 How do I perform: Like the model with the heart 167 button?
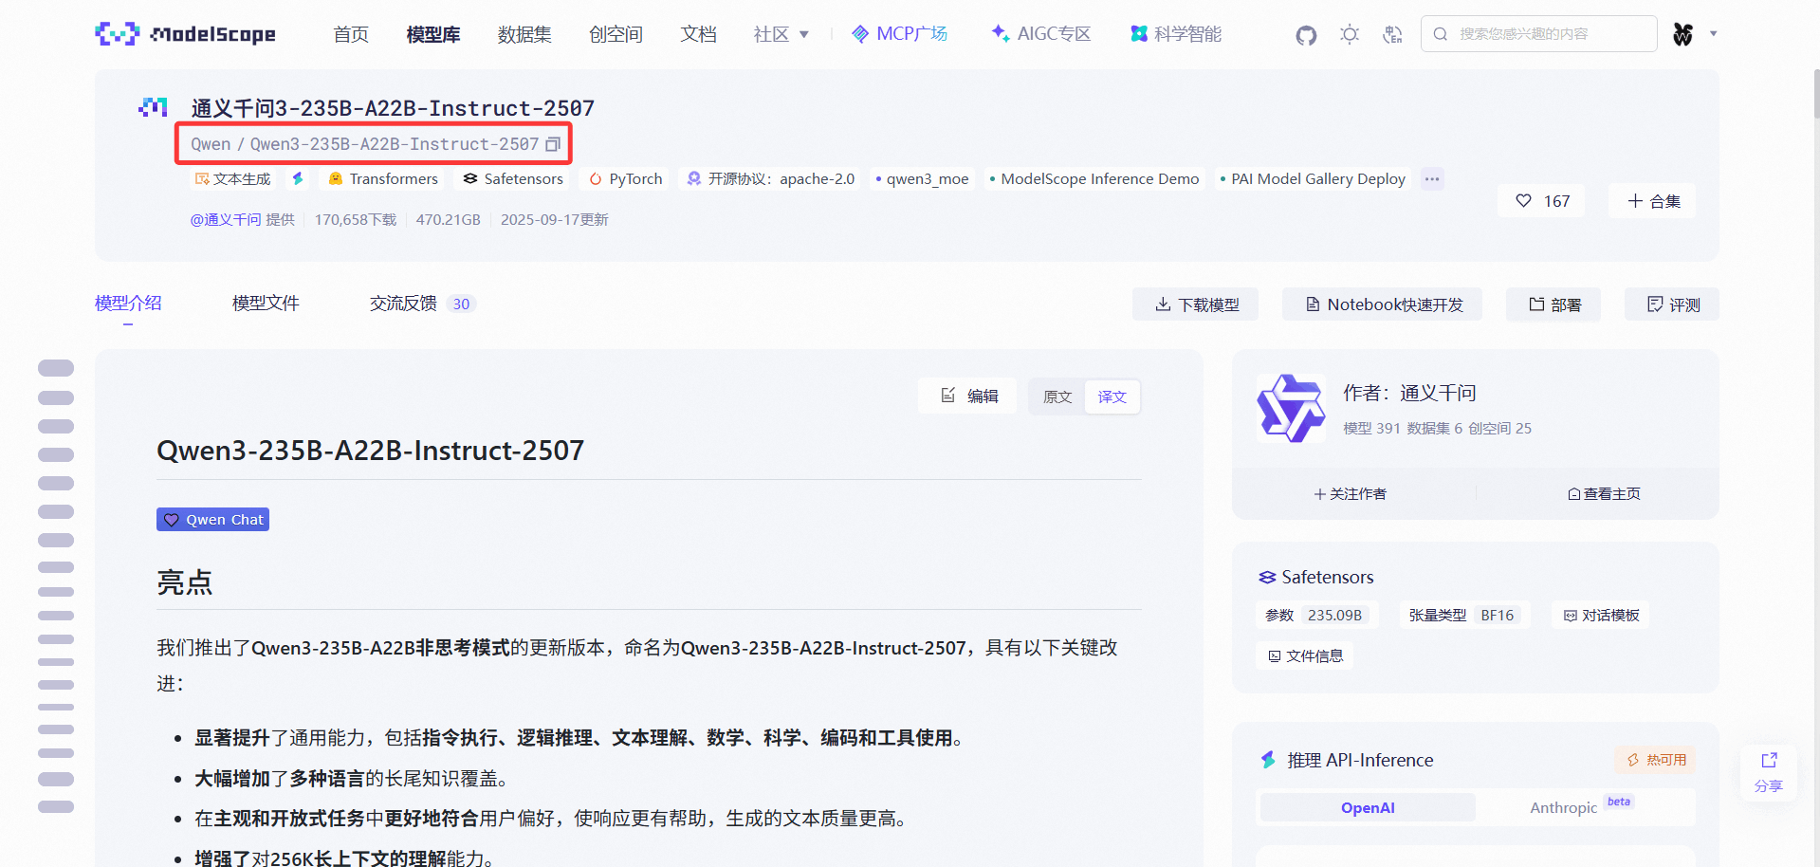[1542, 201]
